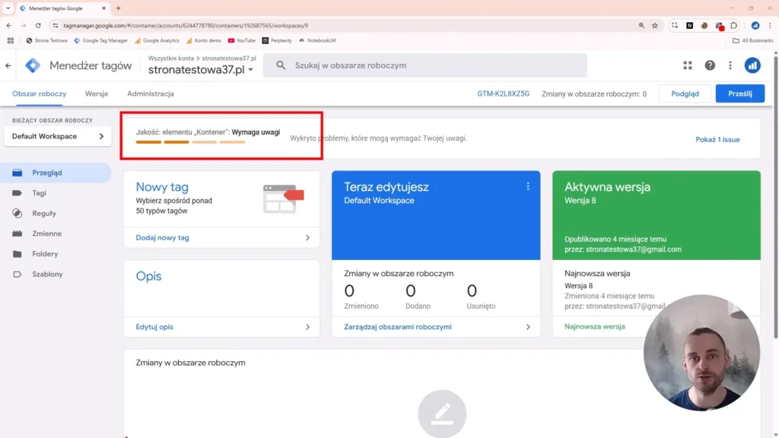Screen dimensions: 779x438
Task: Click the page vertical scrollbar
Action: pyautogui.click(x=775, y=198)
